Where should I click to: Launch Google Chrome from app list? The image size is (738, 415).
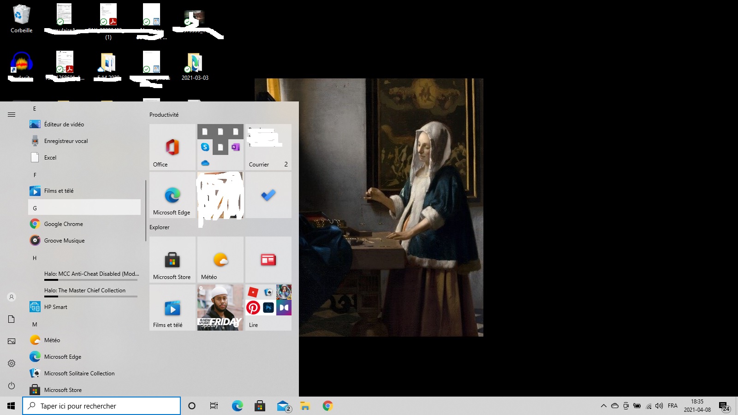point(84,224)
